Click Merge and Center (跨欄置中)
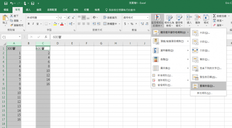The image size is (232, 128). pyautogui.click(x=110, y=24)
